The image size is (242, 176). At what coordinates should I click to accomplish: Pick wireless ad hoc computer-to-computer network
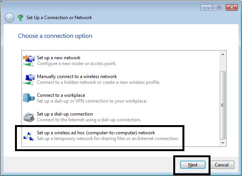click(x=120, y=135)
